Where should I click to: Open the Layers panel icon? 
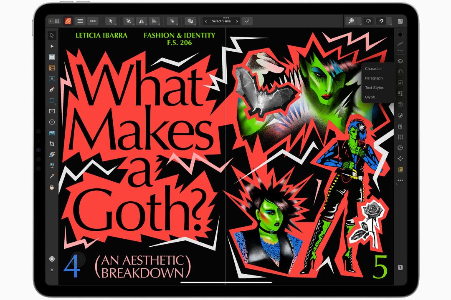pyautogui.click(x=400, y=61)
